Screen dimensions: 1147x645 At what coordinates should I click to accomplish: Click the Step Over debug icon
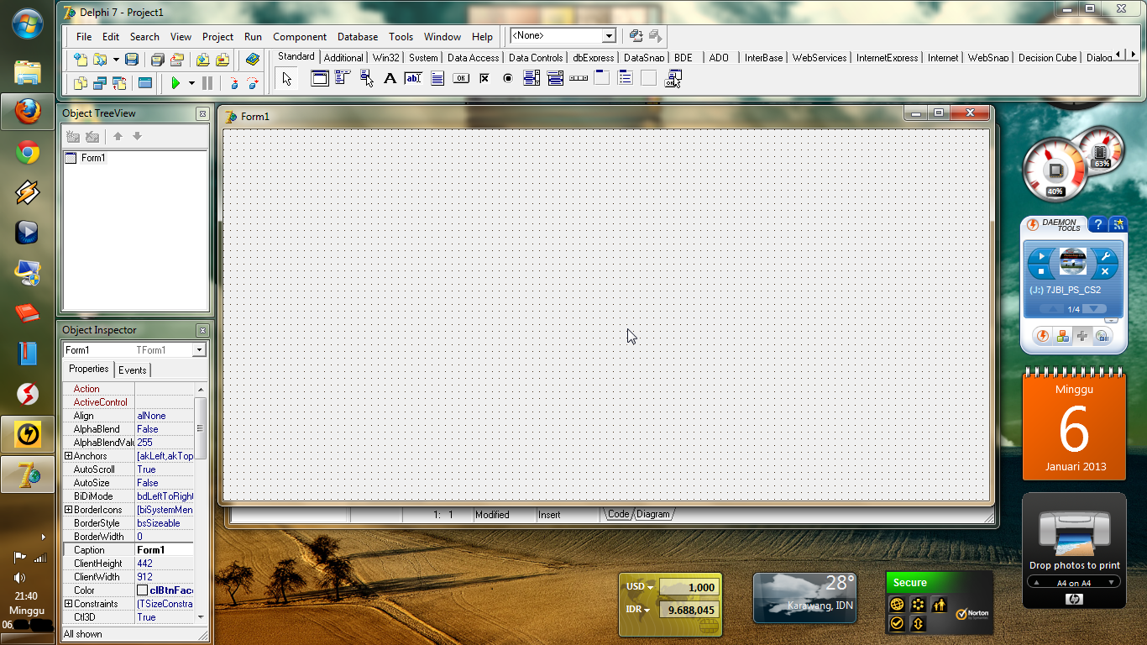252,83
